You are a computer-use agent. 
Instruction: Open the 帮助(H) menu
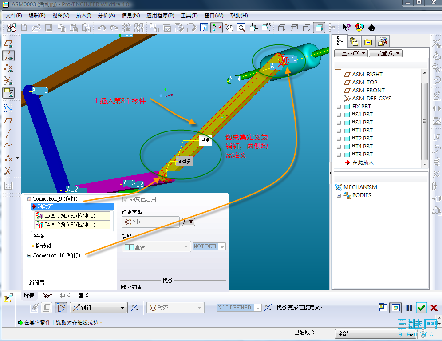[239, 16]
